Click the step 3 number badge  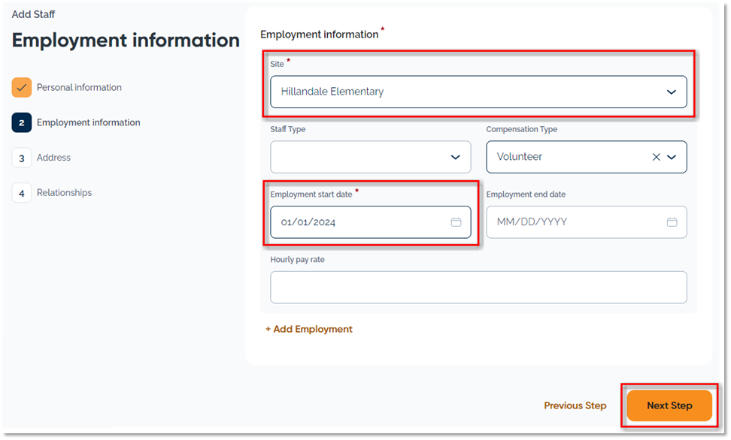click(22, 158)
